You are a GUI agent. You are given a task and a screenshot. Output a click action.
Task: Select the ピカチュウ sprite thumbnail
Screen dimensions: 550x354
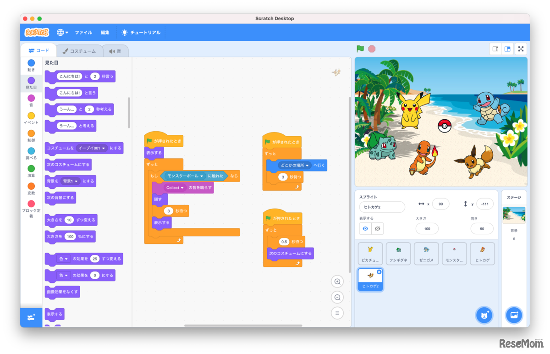369,253
